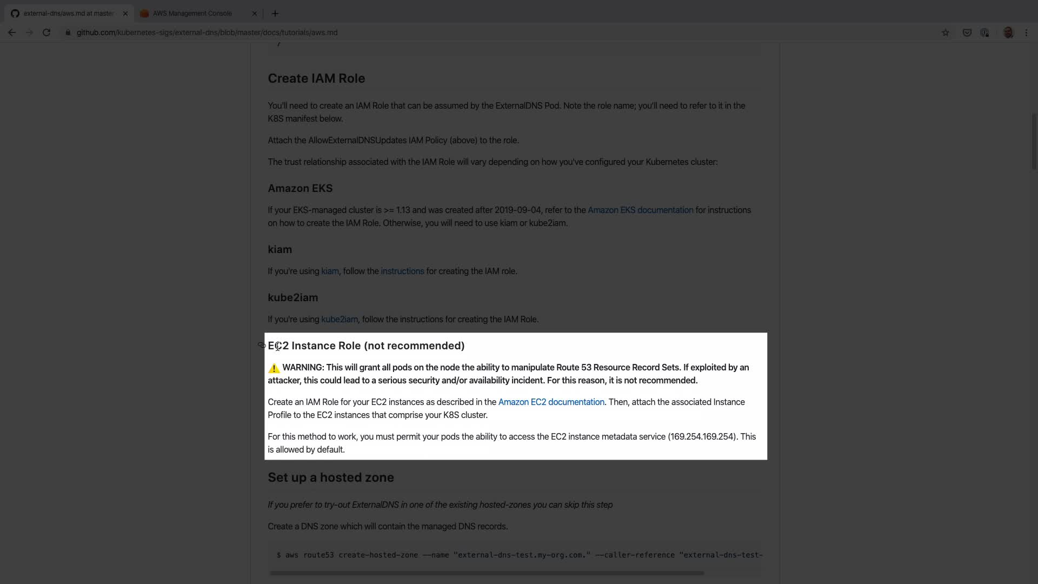
Task: Follow the kiam link
Action: [330, 271]
